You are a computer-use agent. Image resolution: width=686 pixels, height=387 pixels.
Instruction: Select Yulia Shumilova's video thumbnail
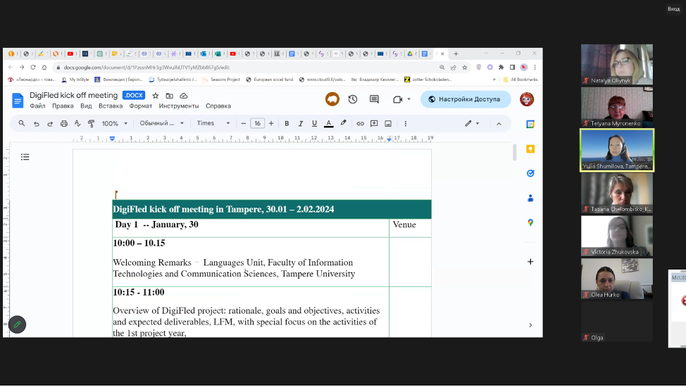click(x=617, y=150)
